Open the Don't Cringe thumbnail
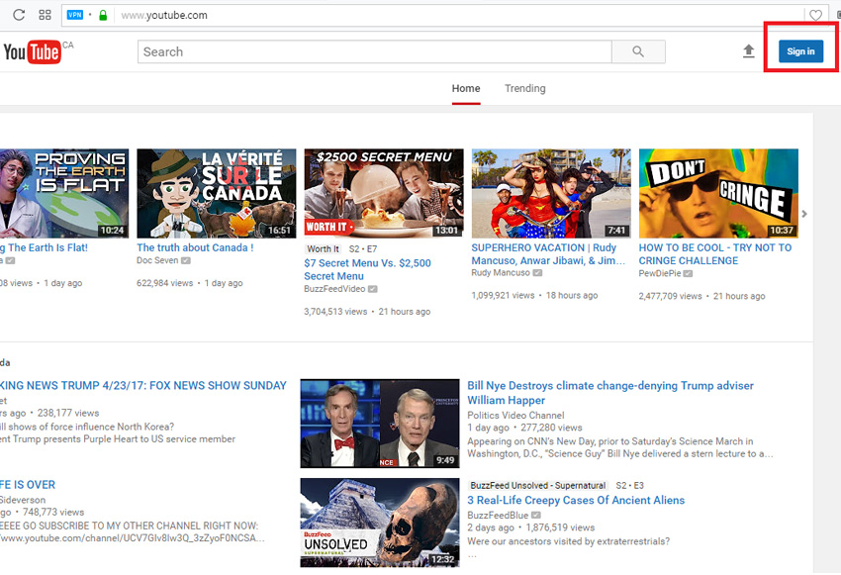The image size is (841, 575). tap(718, 194)
